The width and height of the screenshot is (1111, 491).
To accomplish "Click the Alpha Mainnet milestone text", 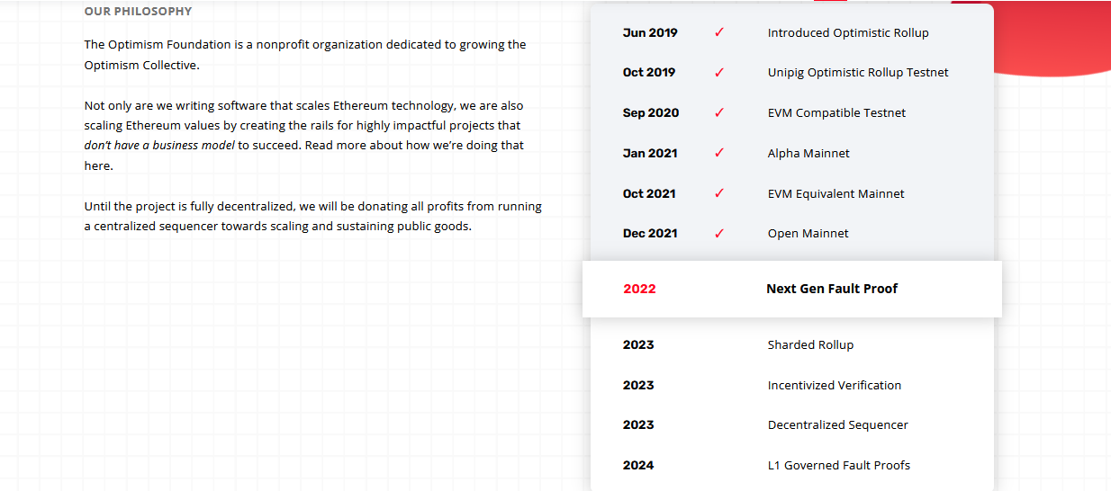I will (x=808, y=153).
